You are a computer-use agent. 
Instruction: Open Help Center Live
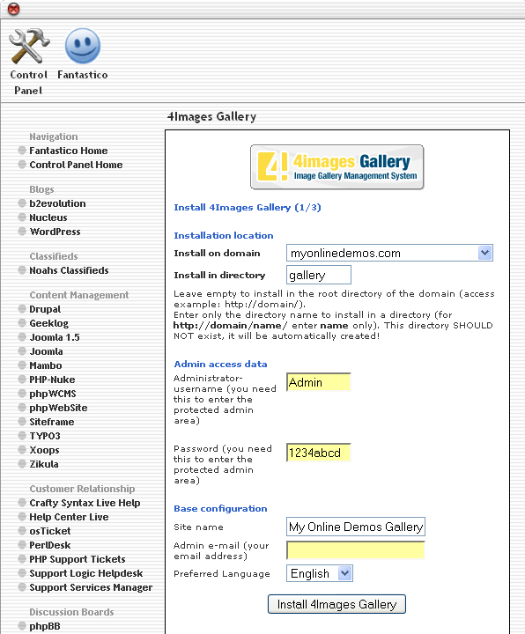click(x=69, y=517)
